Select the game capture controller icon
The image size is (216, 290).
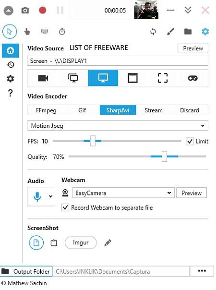pyautogui.click(x=192, y=78)
